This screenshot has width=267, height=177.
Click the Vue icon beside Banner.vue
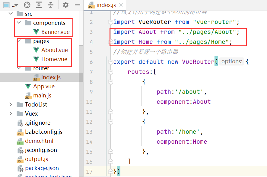click(x=36, y=32)
